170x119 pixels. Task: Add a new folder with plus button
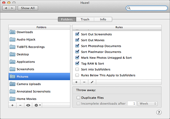pos(12,105)
